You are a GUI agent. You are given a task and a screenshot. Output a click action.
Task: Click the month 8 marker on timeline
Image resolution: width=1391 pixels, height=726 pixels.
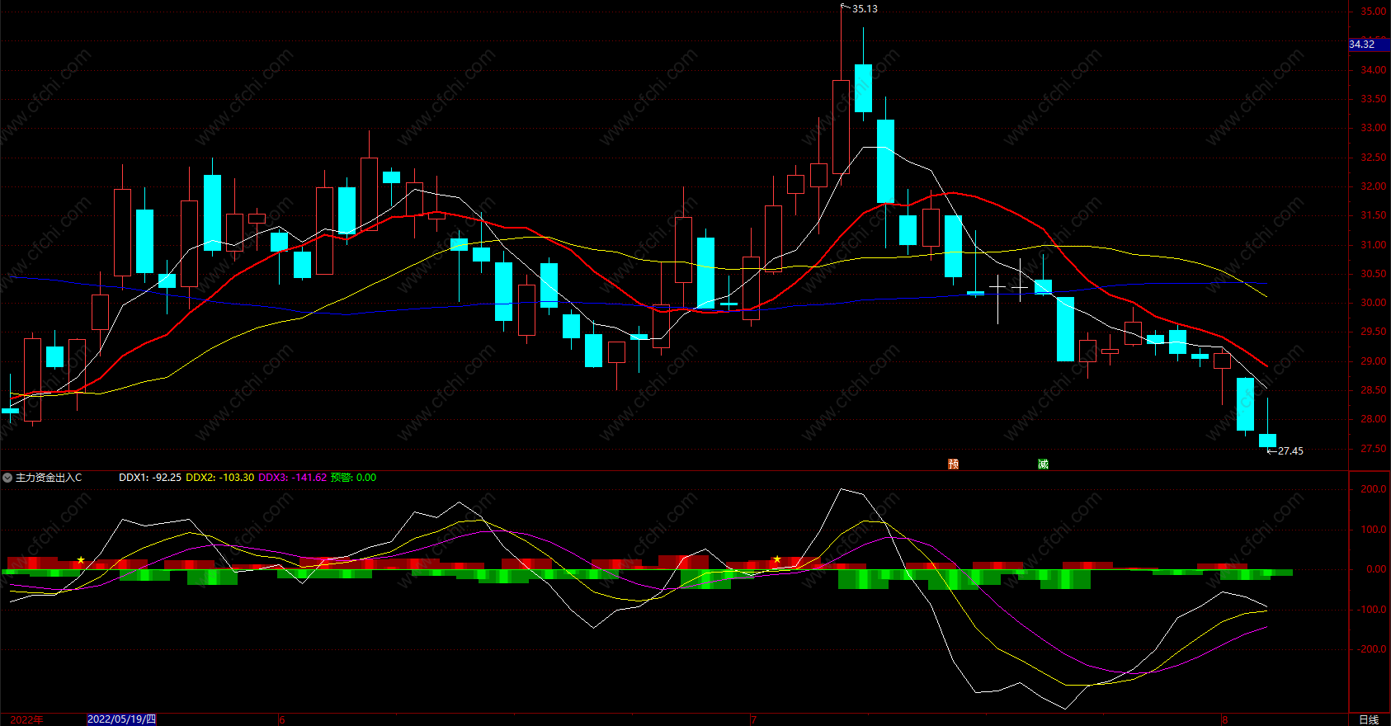1225,719
